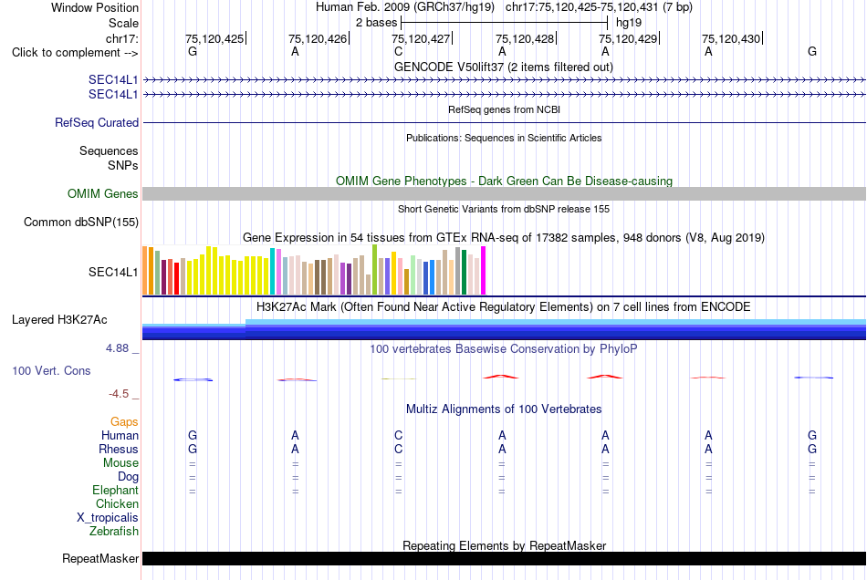
Task: Click the Human alignment row label
Action: coord(120,436)
